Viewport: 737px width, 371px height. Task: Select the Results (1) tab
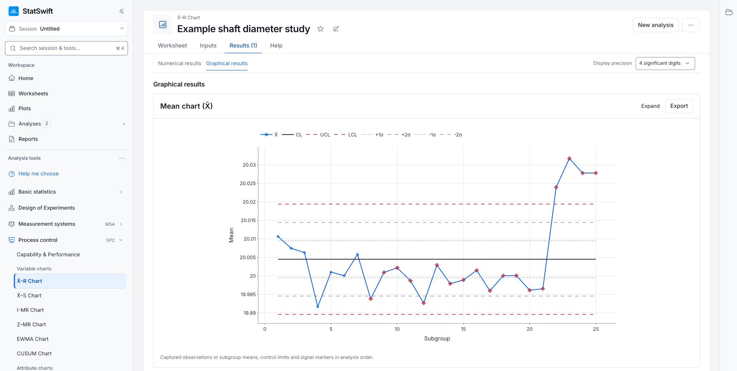(x=243, y=45)
